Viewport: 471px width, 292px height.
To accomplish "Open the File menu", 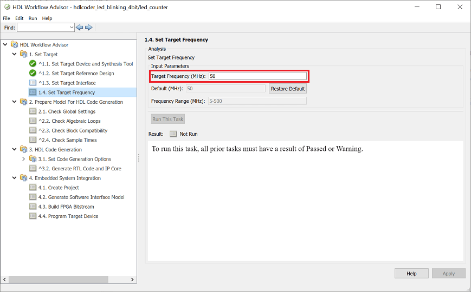I will pyautogui.click(x=7, y=18).
